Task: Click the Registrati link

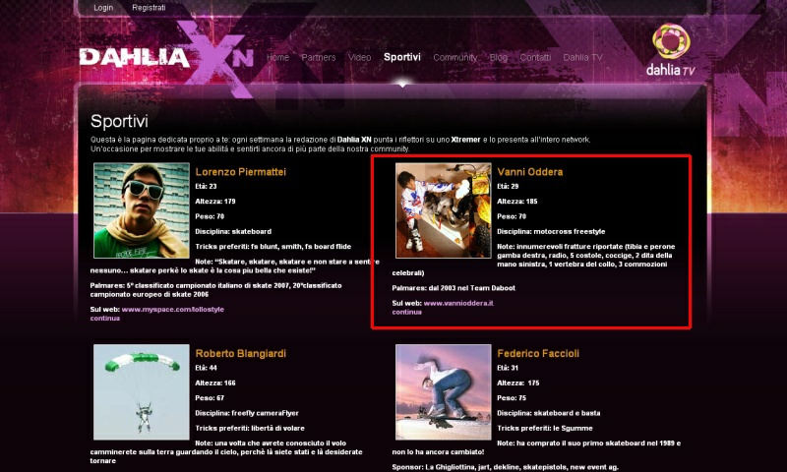Action: pos(149,8)
